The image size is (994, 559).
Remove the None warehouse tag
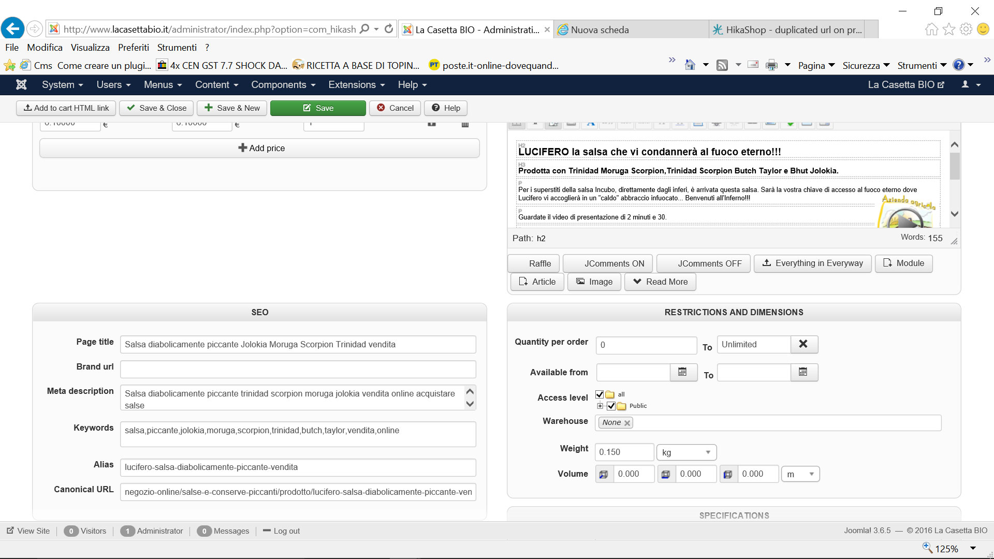click(x=627, y=423)
